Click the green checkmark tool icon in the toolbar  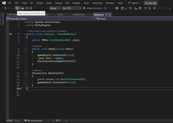pyautogui.click(x=130, y=8)
